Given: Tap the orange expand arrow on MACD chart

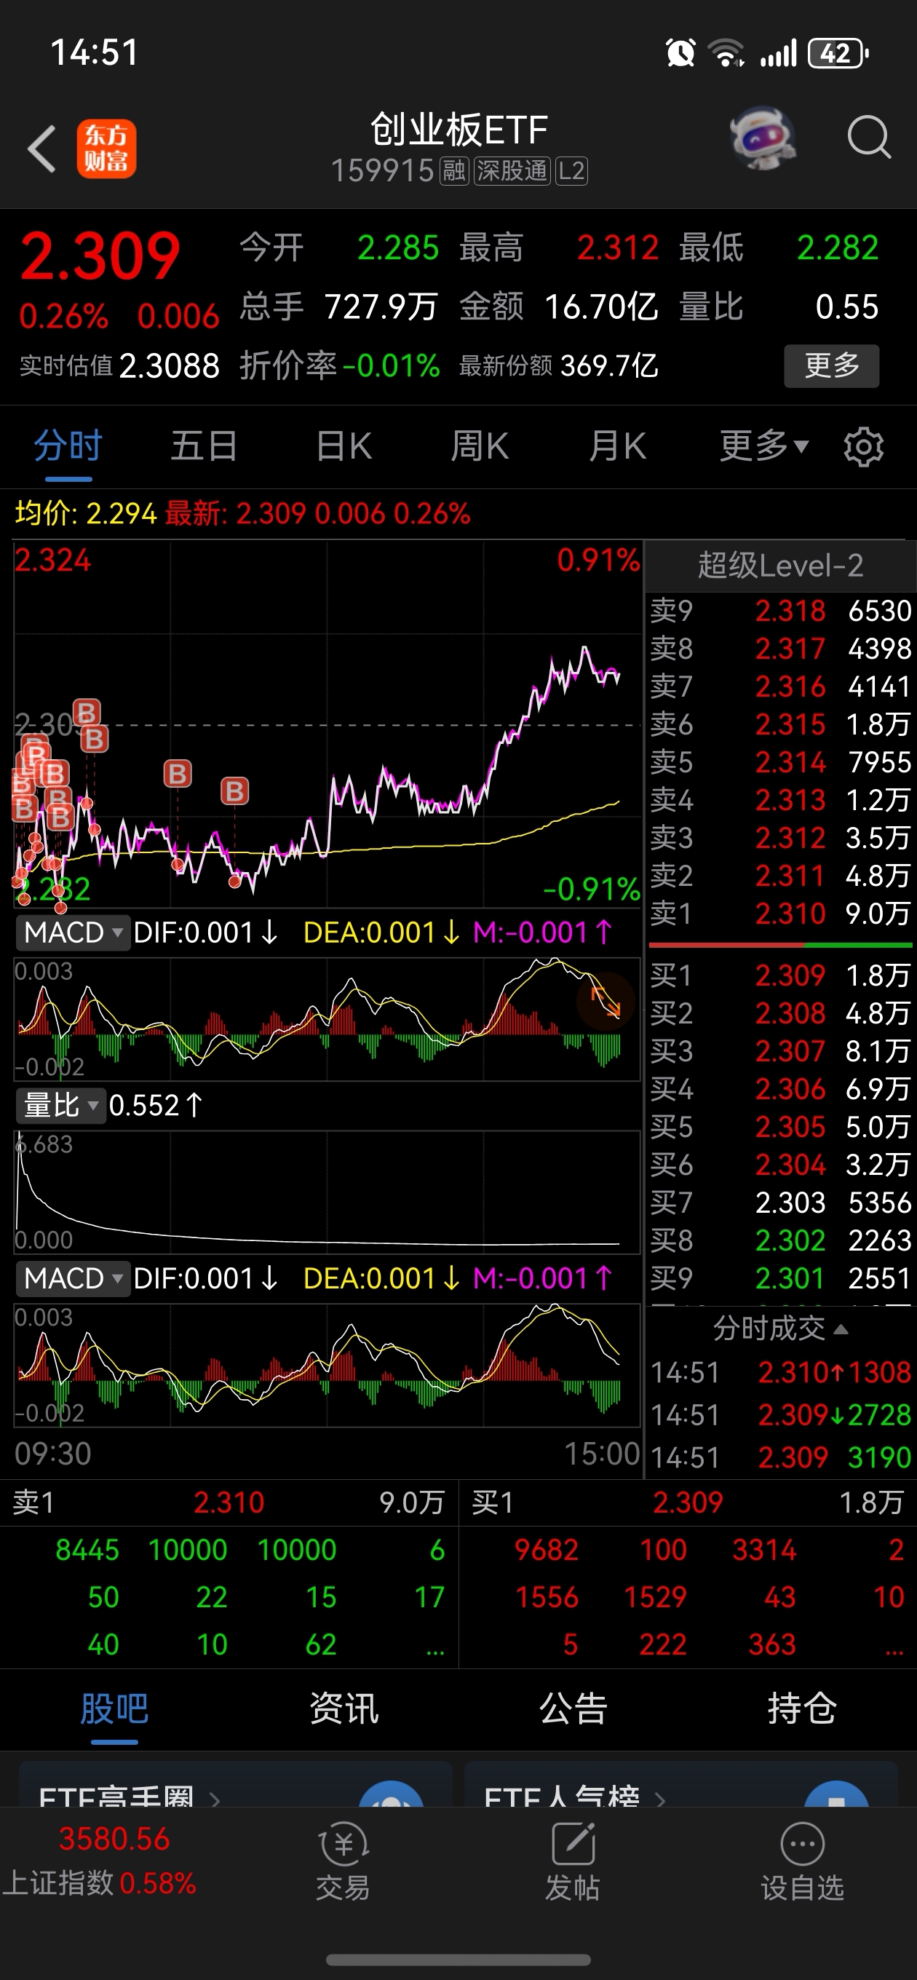Looking at the screenshot, I should pyautogui.click(x=605, y=1002).
